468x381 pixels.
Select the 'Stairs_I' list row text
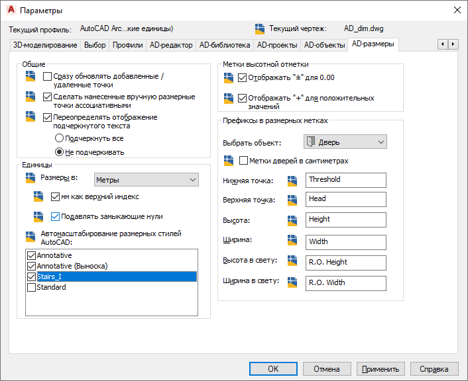click(x=49, y=276)
